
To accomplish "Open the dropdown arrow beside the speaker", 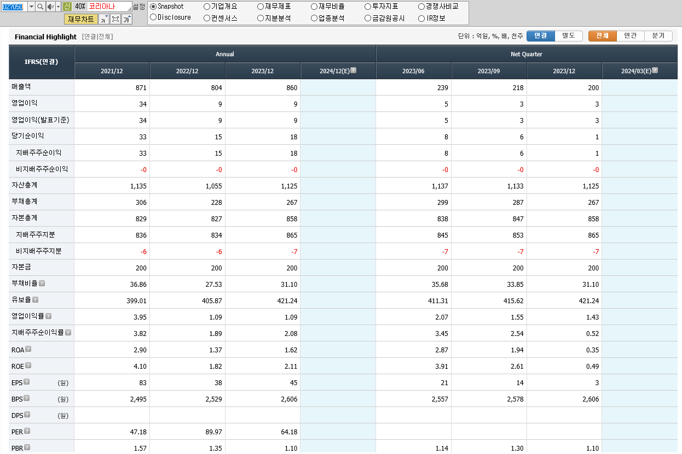I will pyautogui.click(x=58, y=7).
